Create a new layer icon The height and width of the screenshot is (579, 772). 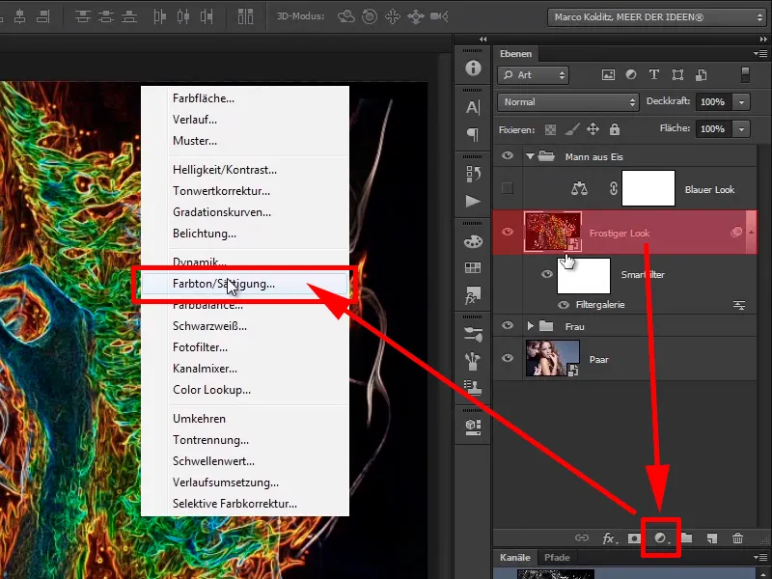pyautogui.click(x=712, y=538)
